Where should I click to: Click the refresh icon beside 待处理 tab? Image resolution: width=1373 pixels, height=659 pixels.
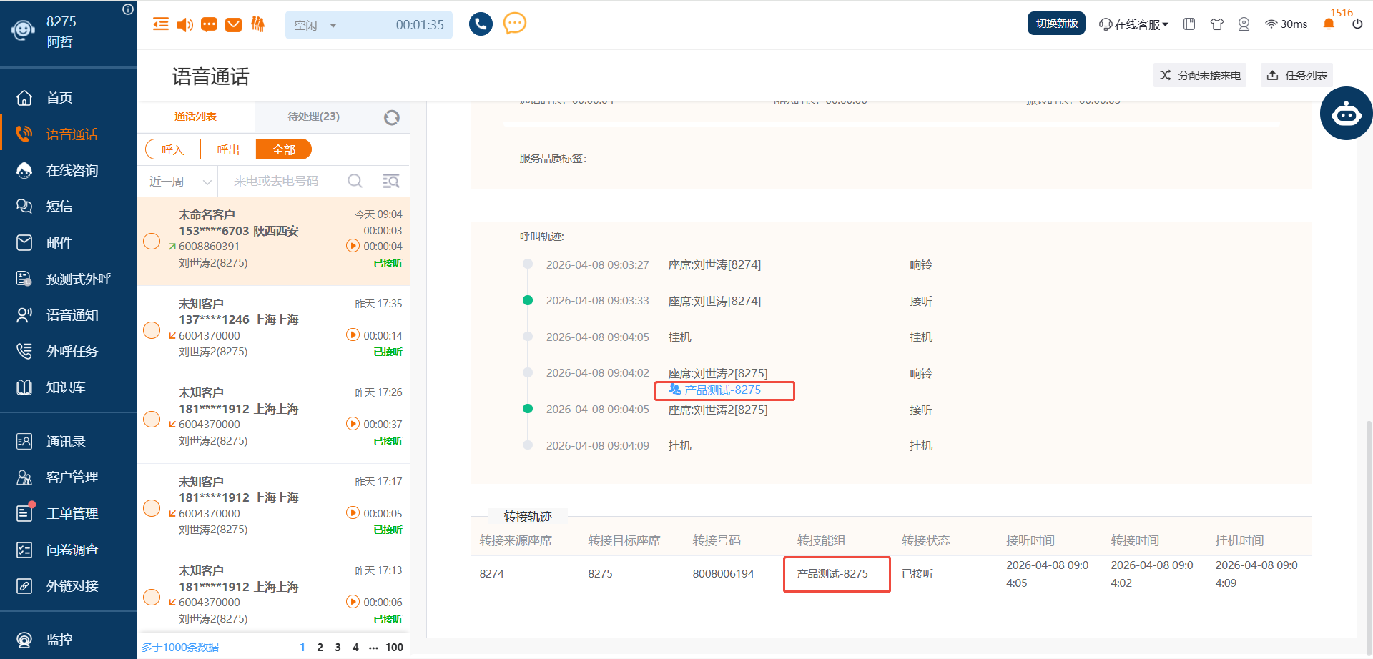pos(391,117)
